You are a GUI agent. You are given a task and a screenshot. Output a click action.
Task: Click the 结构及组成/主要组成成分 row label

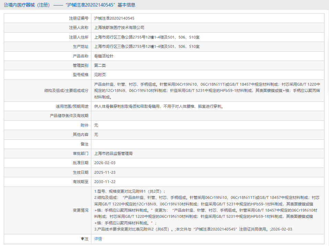click(x=66, y=90)
